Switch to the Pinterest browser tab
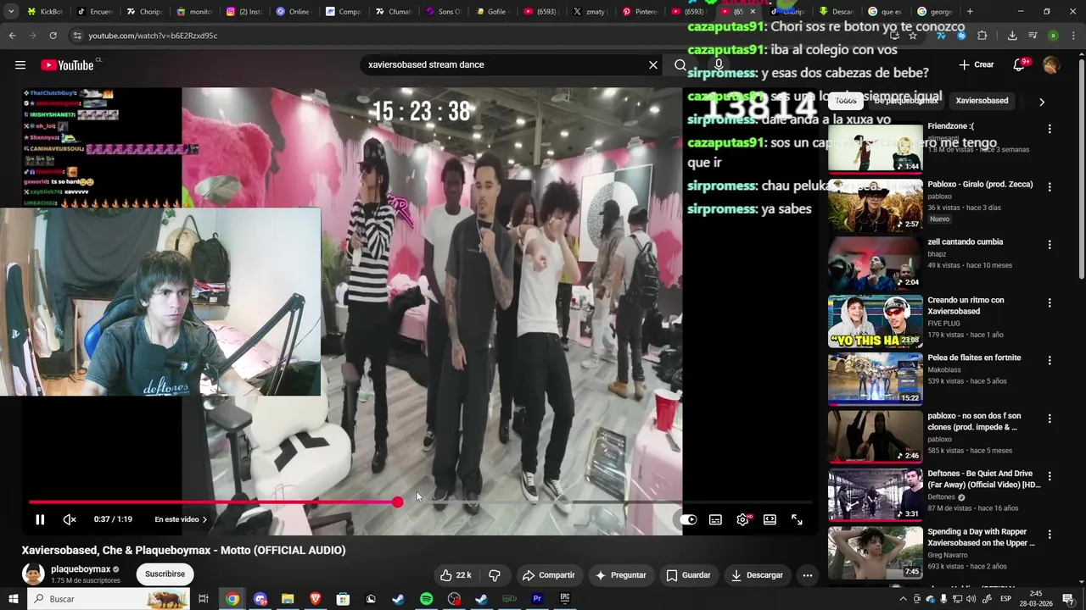The height and width of the screenshot is (610, 1086). click(x=641, y=12)
